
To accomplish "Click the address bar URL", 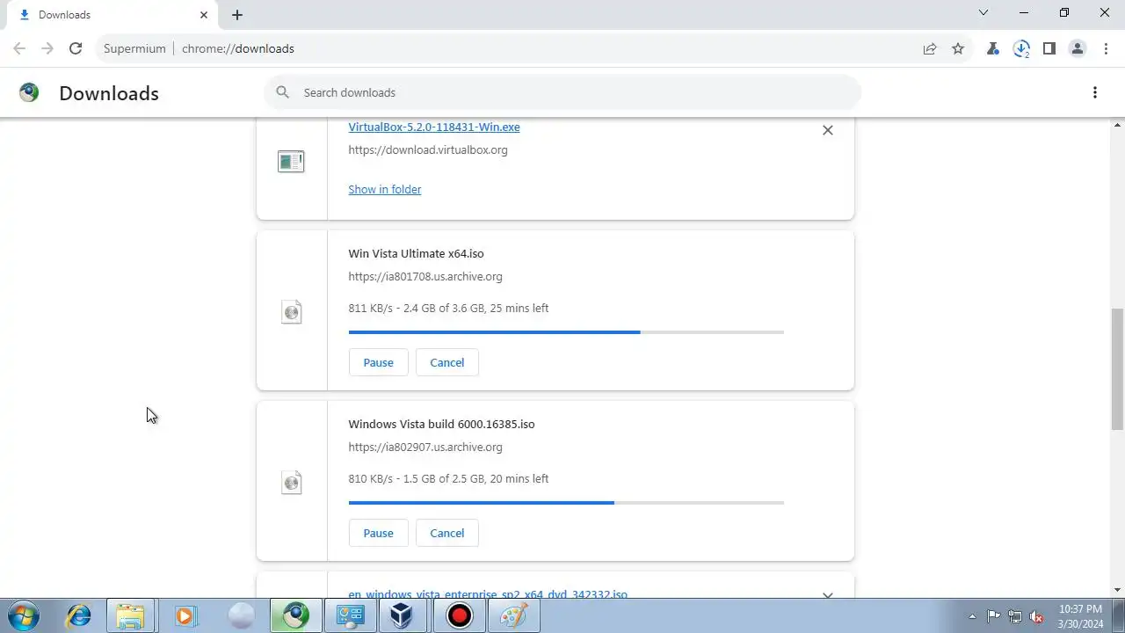I will 238,48.
